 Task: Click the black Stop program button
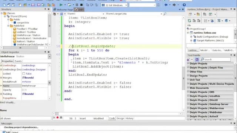click(81, 5)
